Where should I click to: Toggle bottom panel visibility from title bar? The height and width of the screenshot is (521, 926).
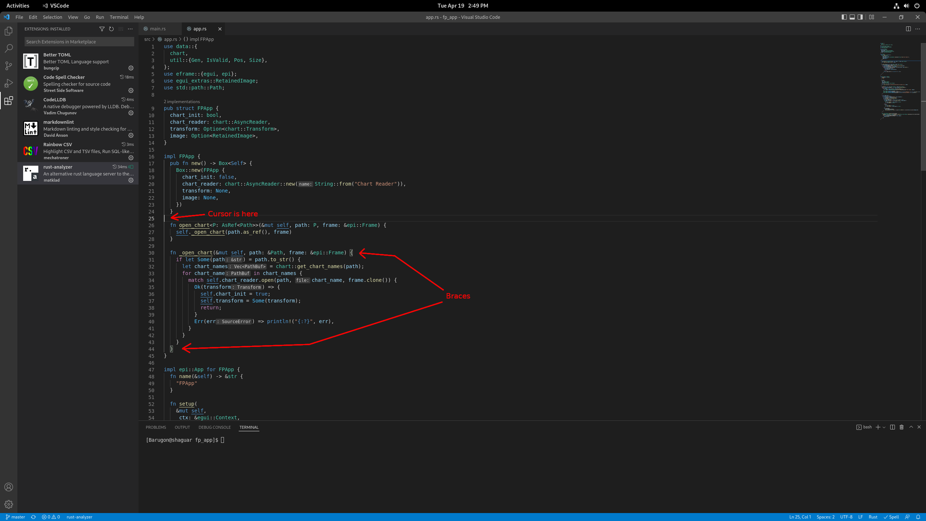coord(852,17)
